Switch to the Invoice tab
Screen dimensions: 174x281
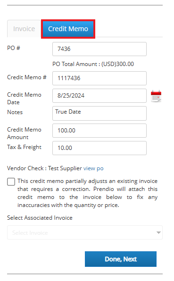point(24,29)
